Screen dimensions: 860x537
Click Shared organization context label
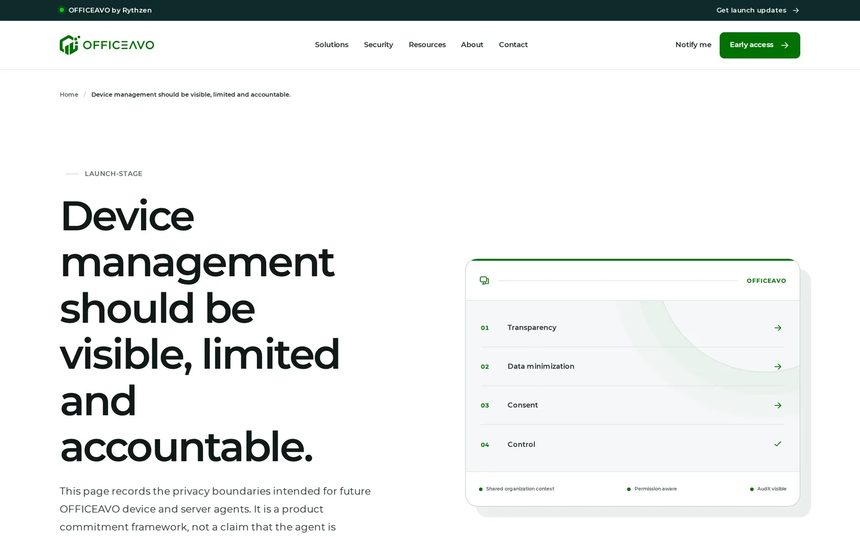point(520,489)
